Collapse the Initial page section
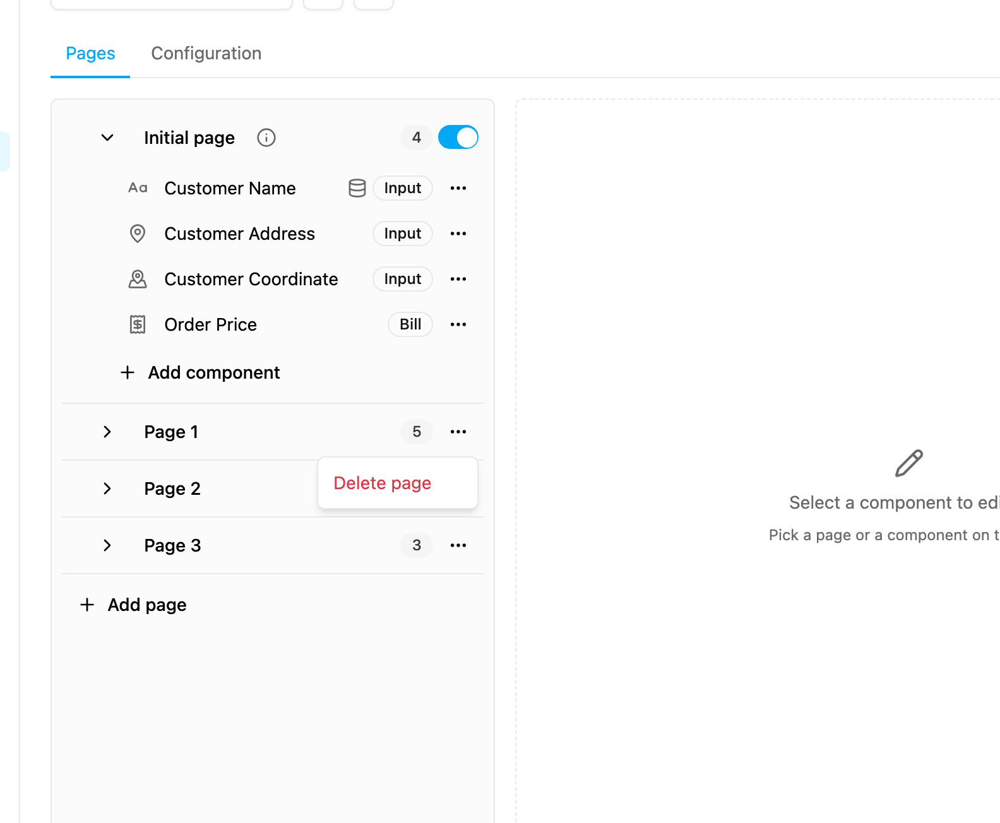1000x823 pixels. coord(107,138)
